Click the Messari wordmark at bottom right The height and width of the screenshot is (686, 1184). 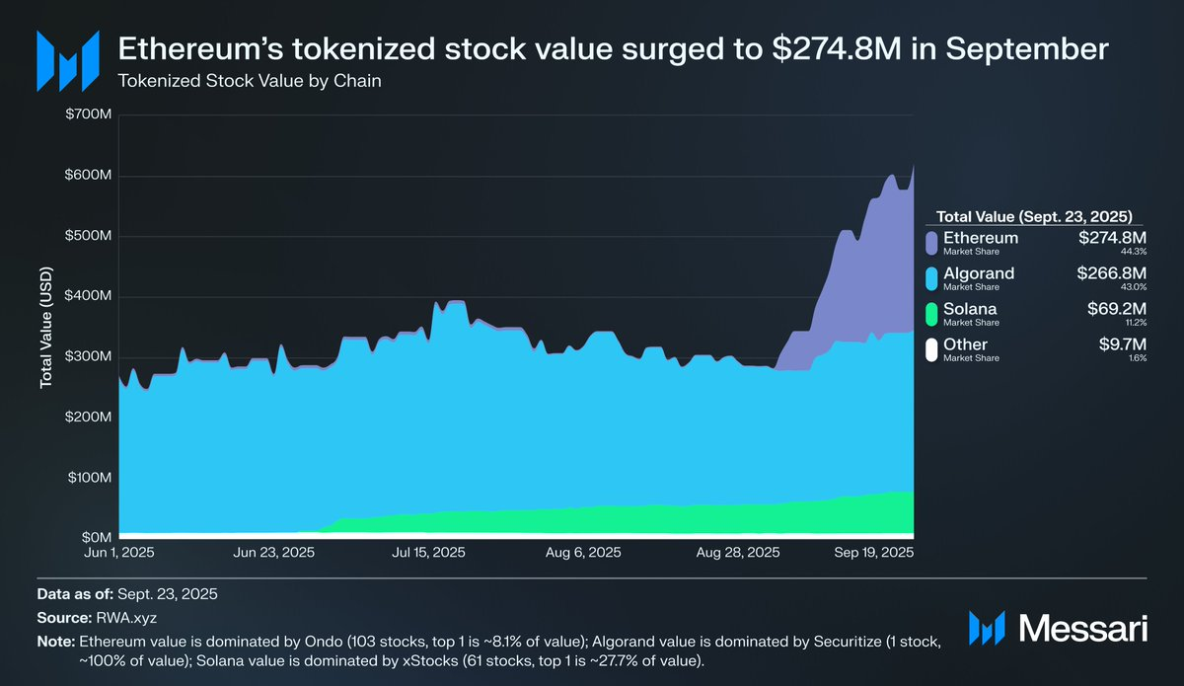1081,628
